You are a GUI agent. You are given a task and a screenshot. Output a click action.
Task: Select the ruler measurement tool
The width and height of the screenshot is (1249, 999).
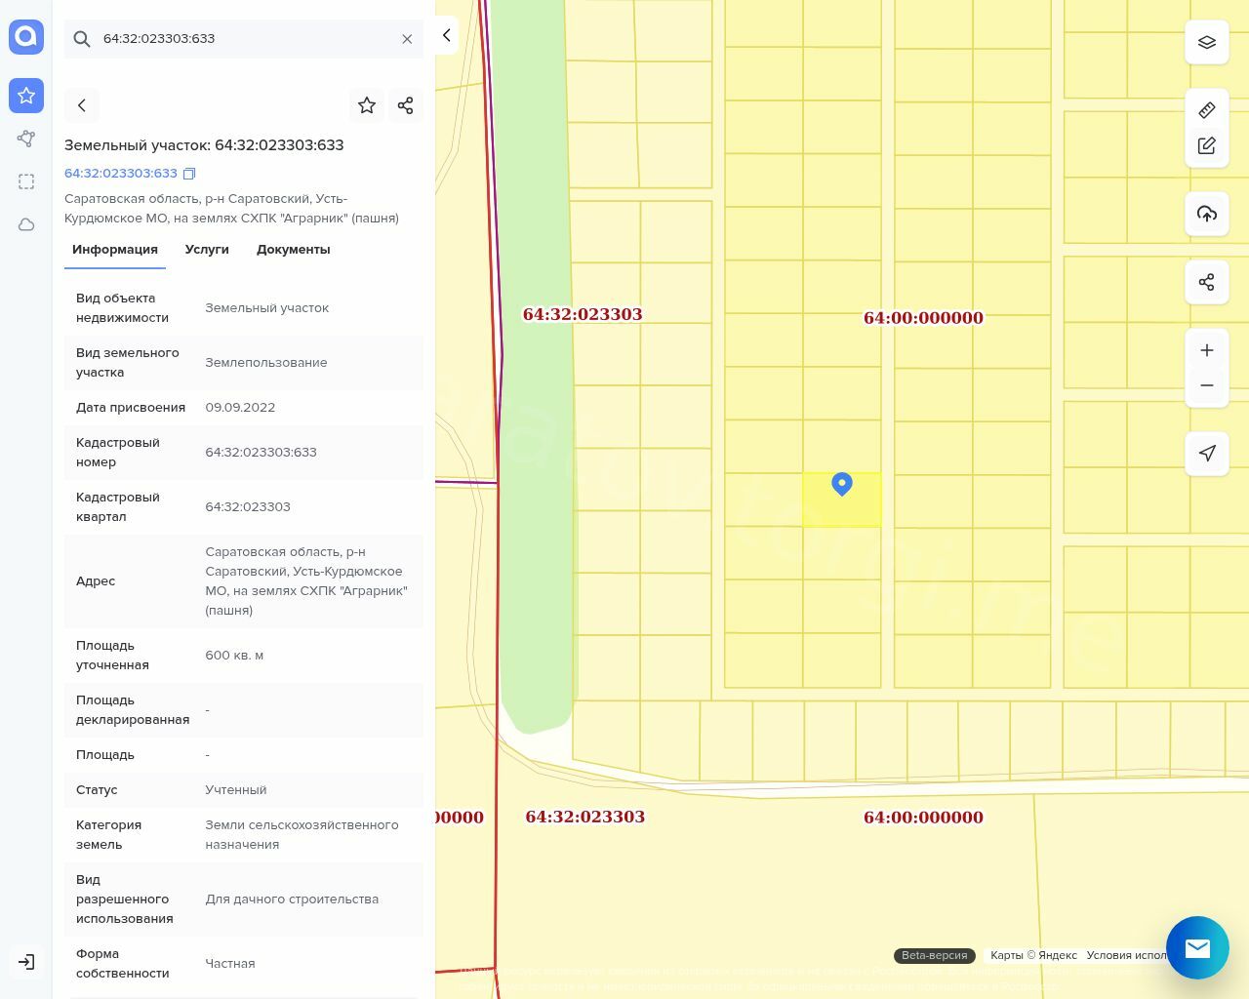click(x=1207, y=110)
